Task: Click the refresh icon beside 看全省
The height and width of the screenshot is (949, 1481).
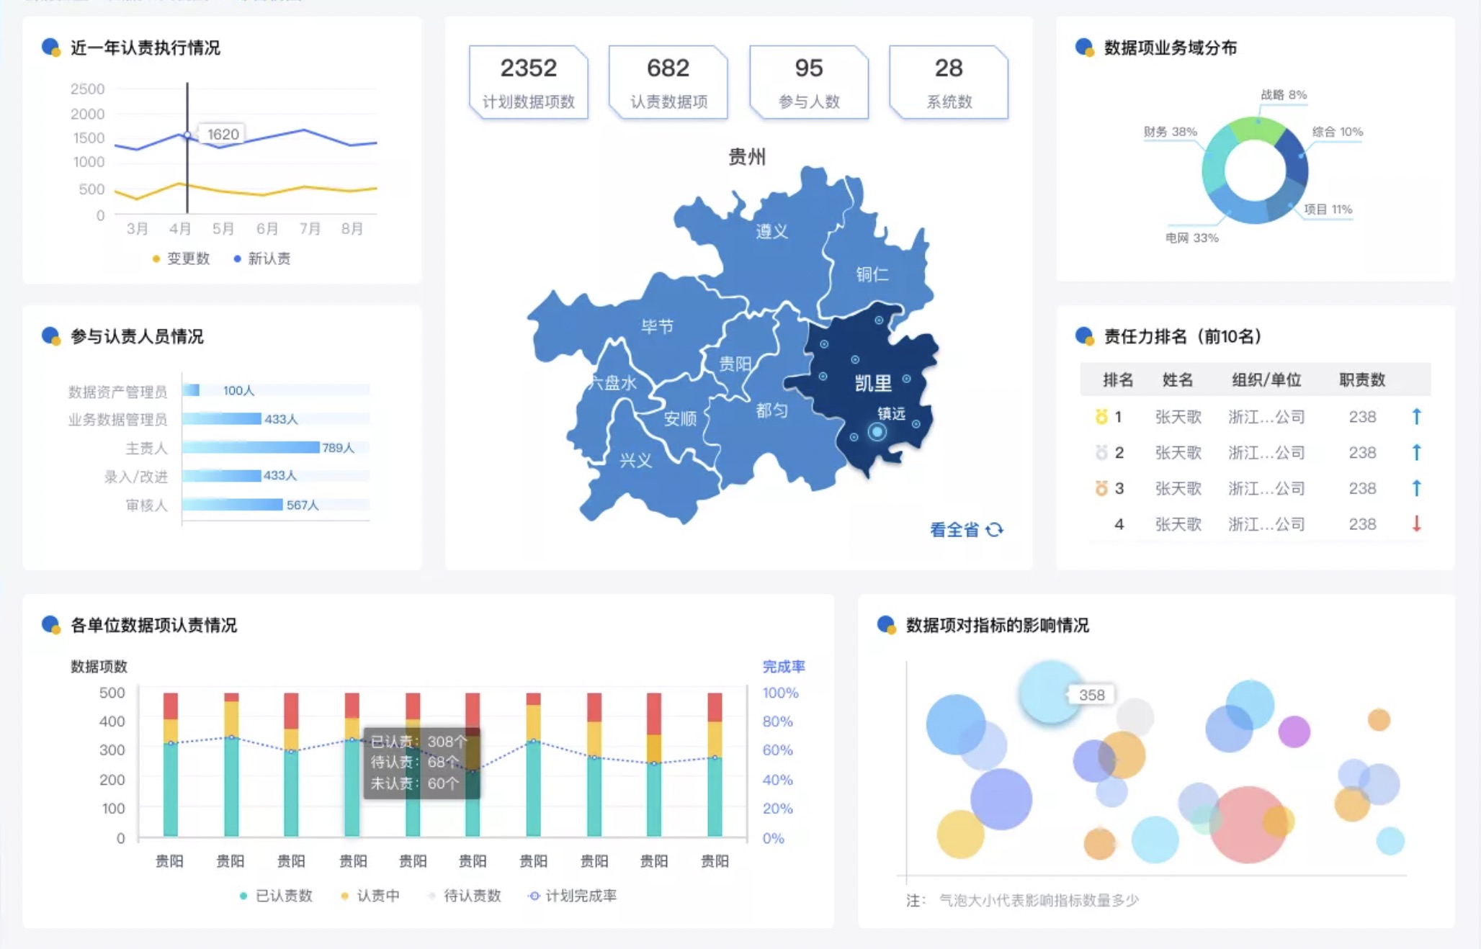Action: [x=995, y=530]
